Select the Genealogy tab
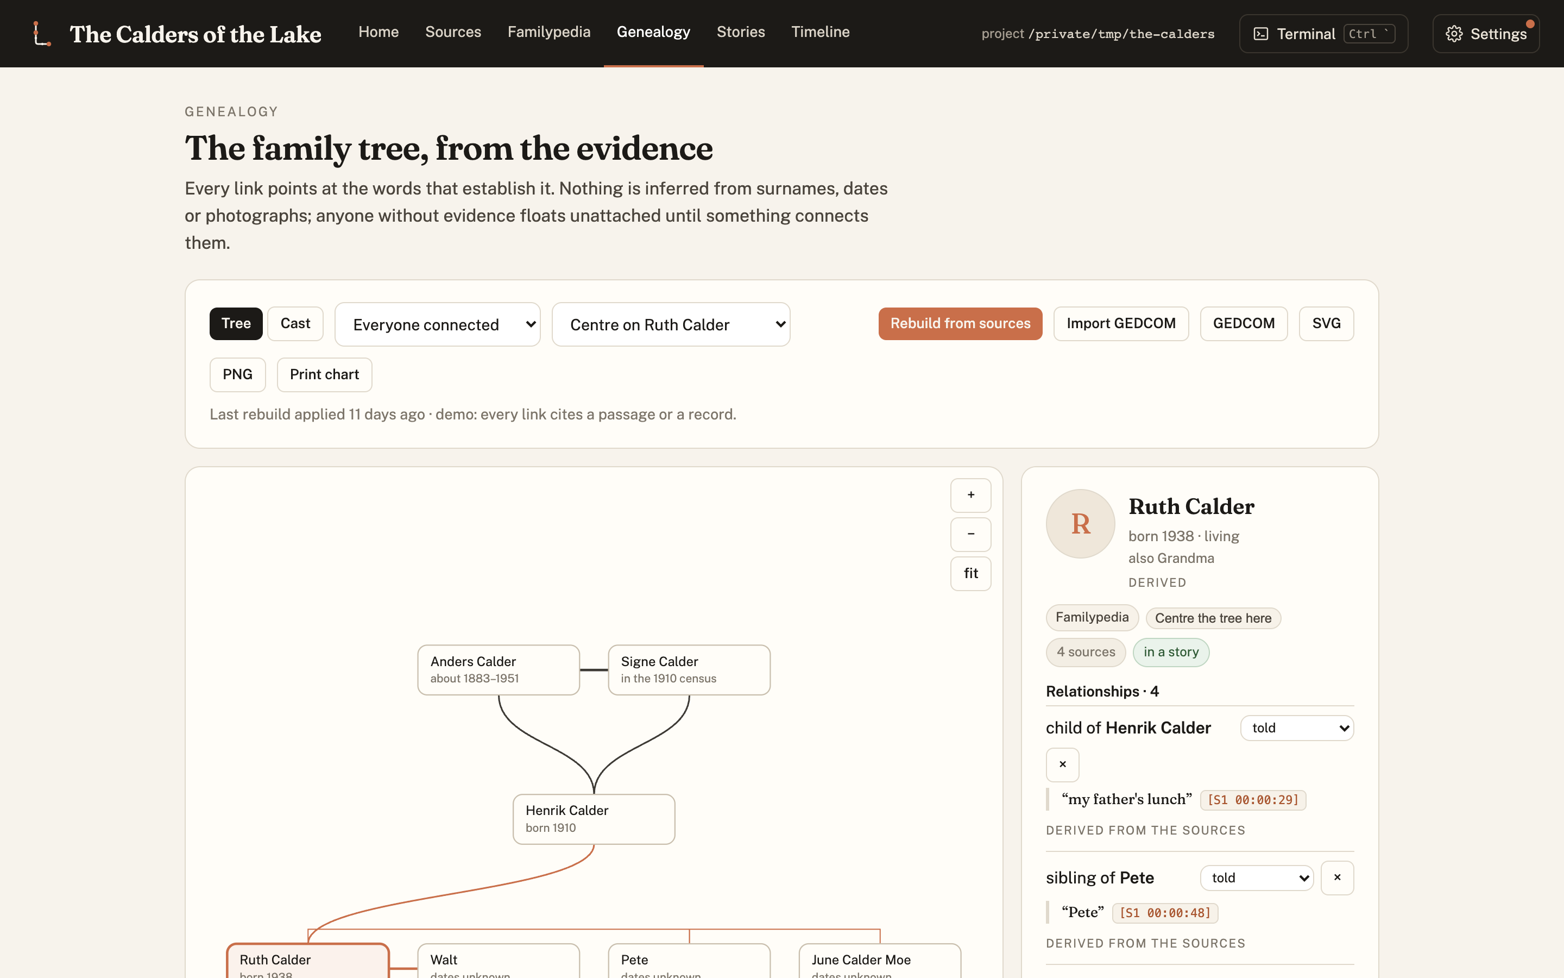 tap(653, 33)
